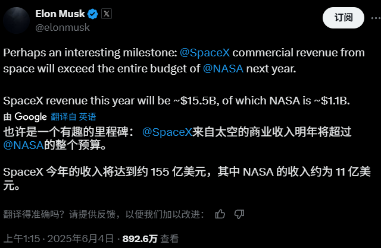Click Elon Musk's profile avatar
Screen dimensions: 381x248
(x=18, y=20)
